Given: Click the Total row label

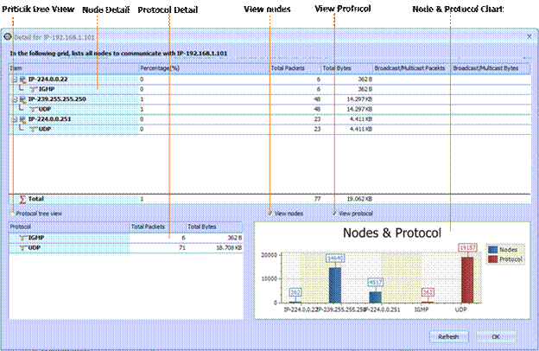Looking at the screenshot, I should coord(36,199).
